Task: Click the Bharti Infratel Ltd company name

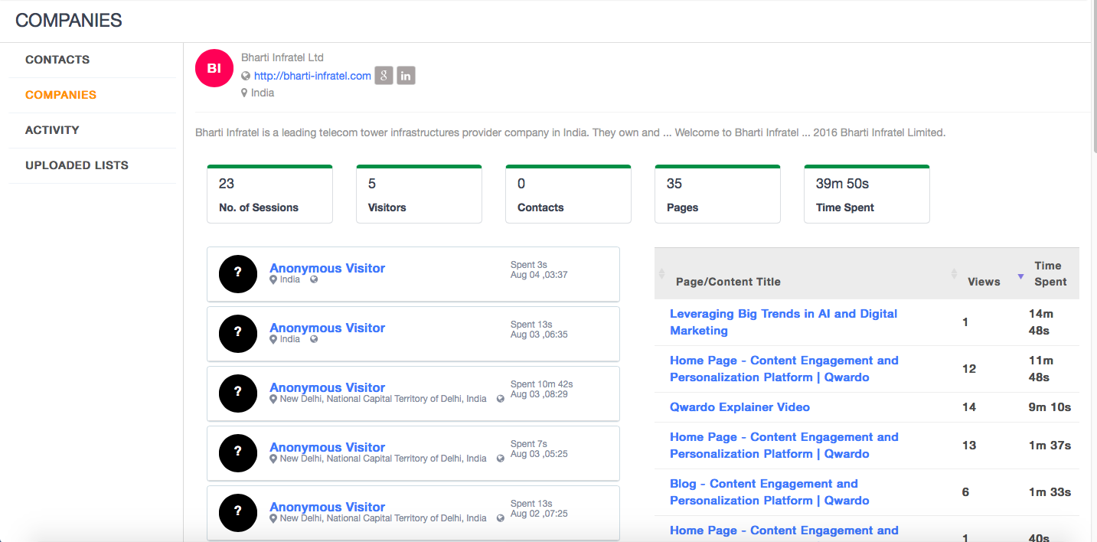Action: click(x=282, y=57)
